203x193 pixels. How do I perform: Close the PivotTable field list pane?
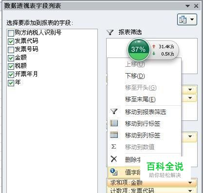point(196,6)
